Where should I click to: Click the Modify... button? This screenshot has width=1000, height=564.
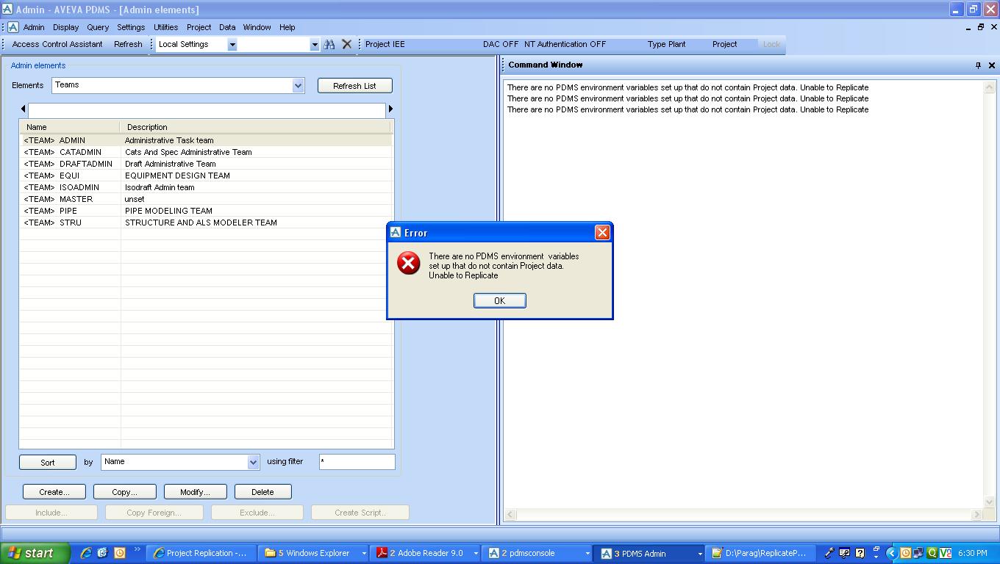(195, 492)
